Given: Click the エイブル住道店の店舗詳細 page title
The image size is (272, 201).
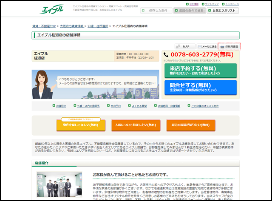Looking at the screenshot, I should click(59, 35).
